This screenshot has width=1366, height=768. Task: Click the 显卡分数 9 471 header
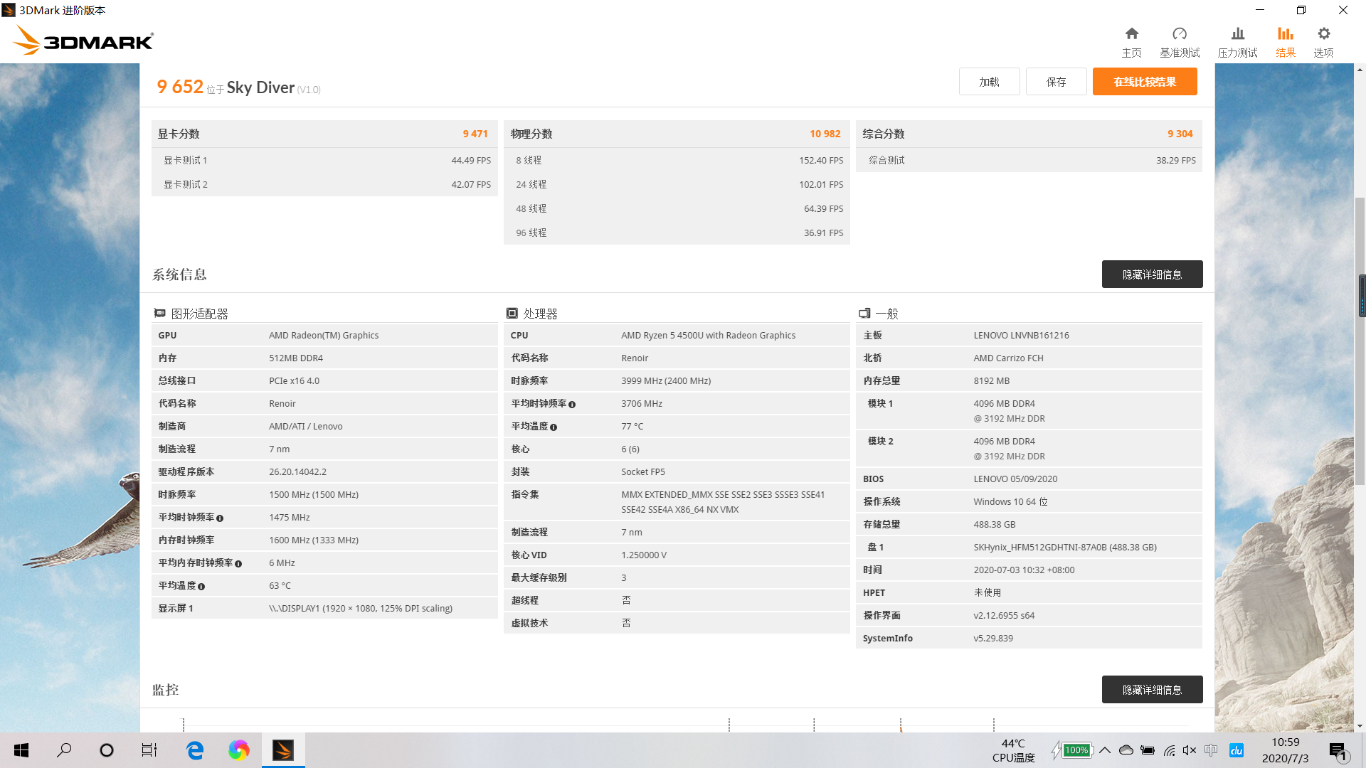coord(324,134)
